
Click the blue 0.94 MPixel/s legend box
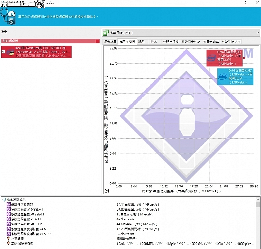pos(235,76)
